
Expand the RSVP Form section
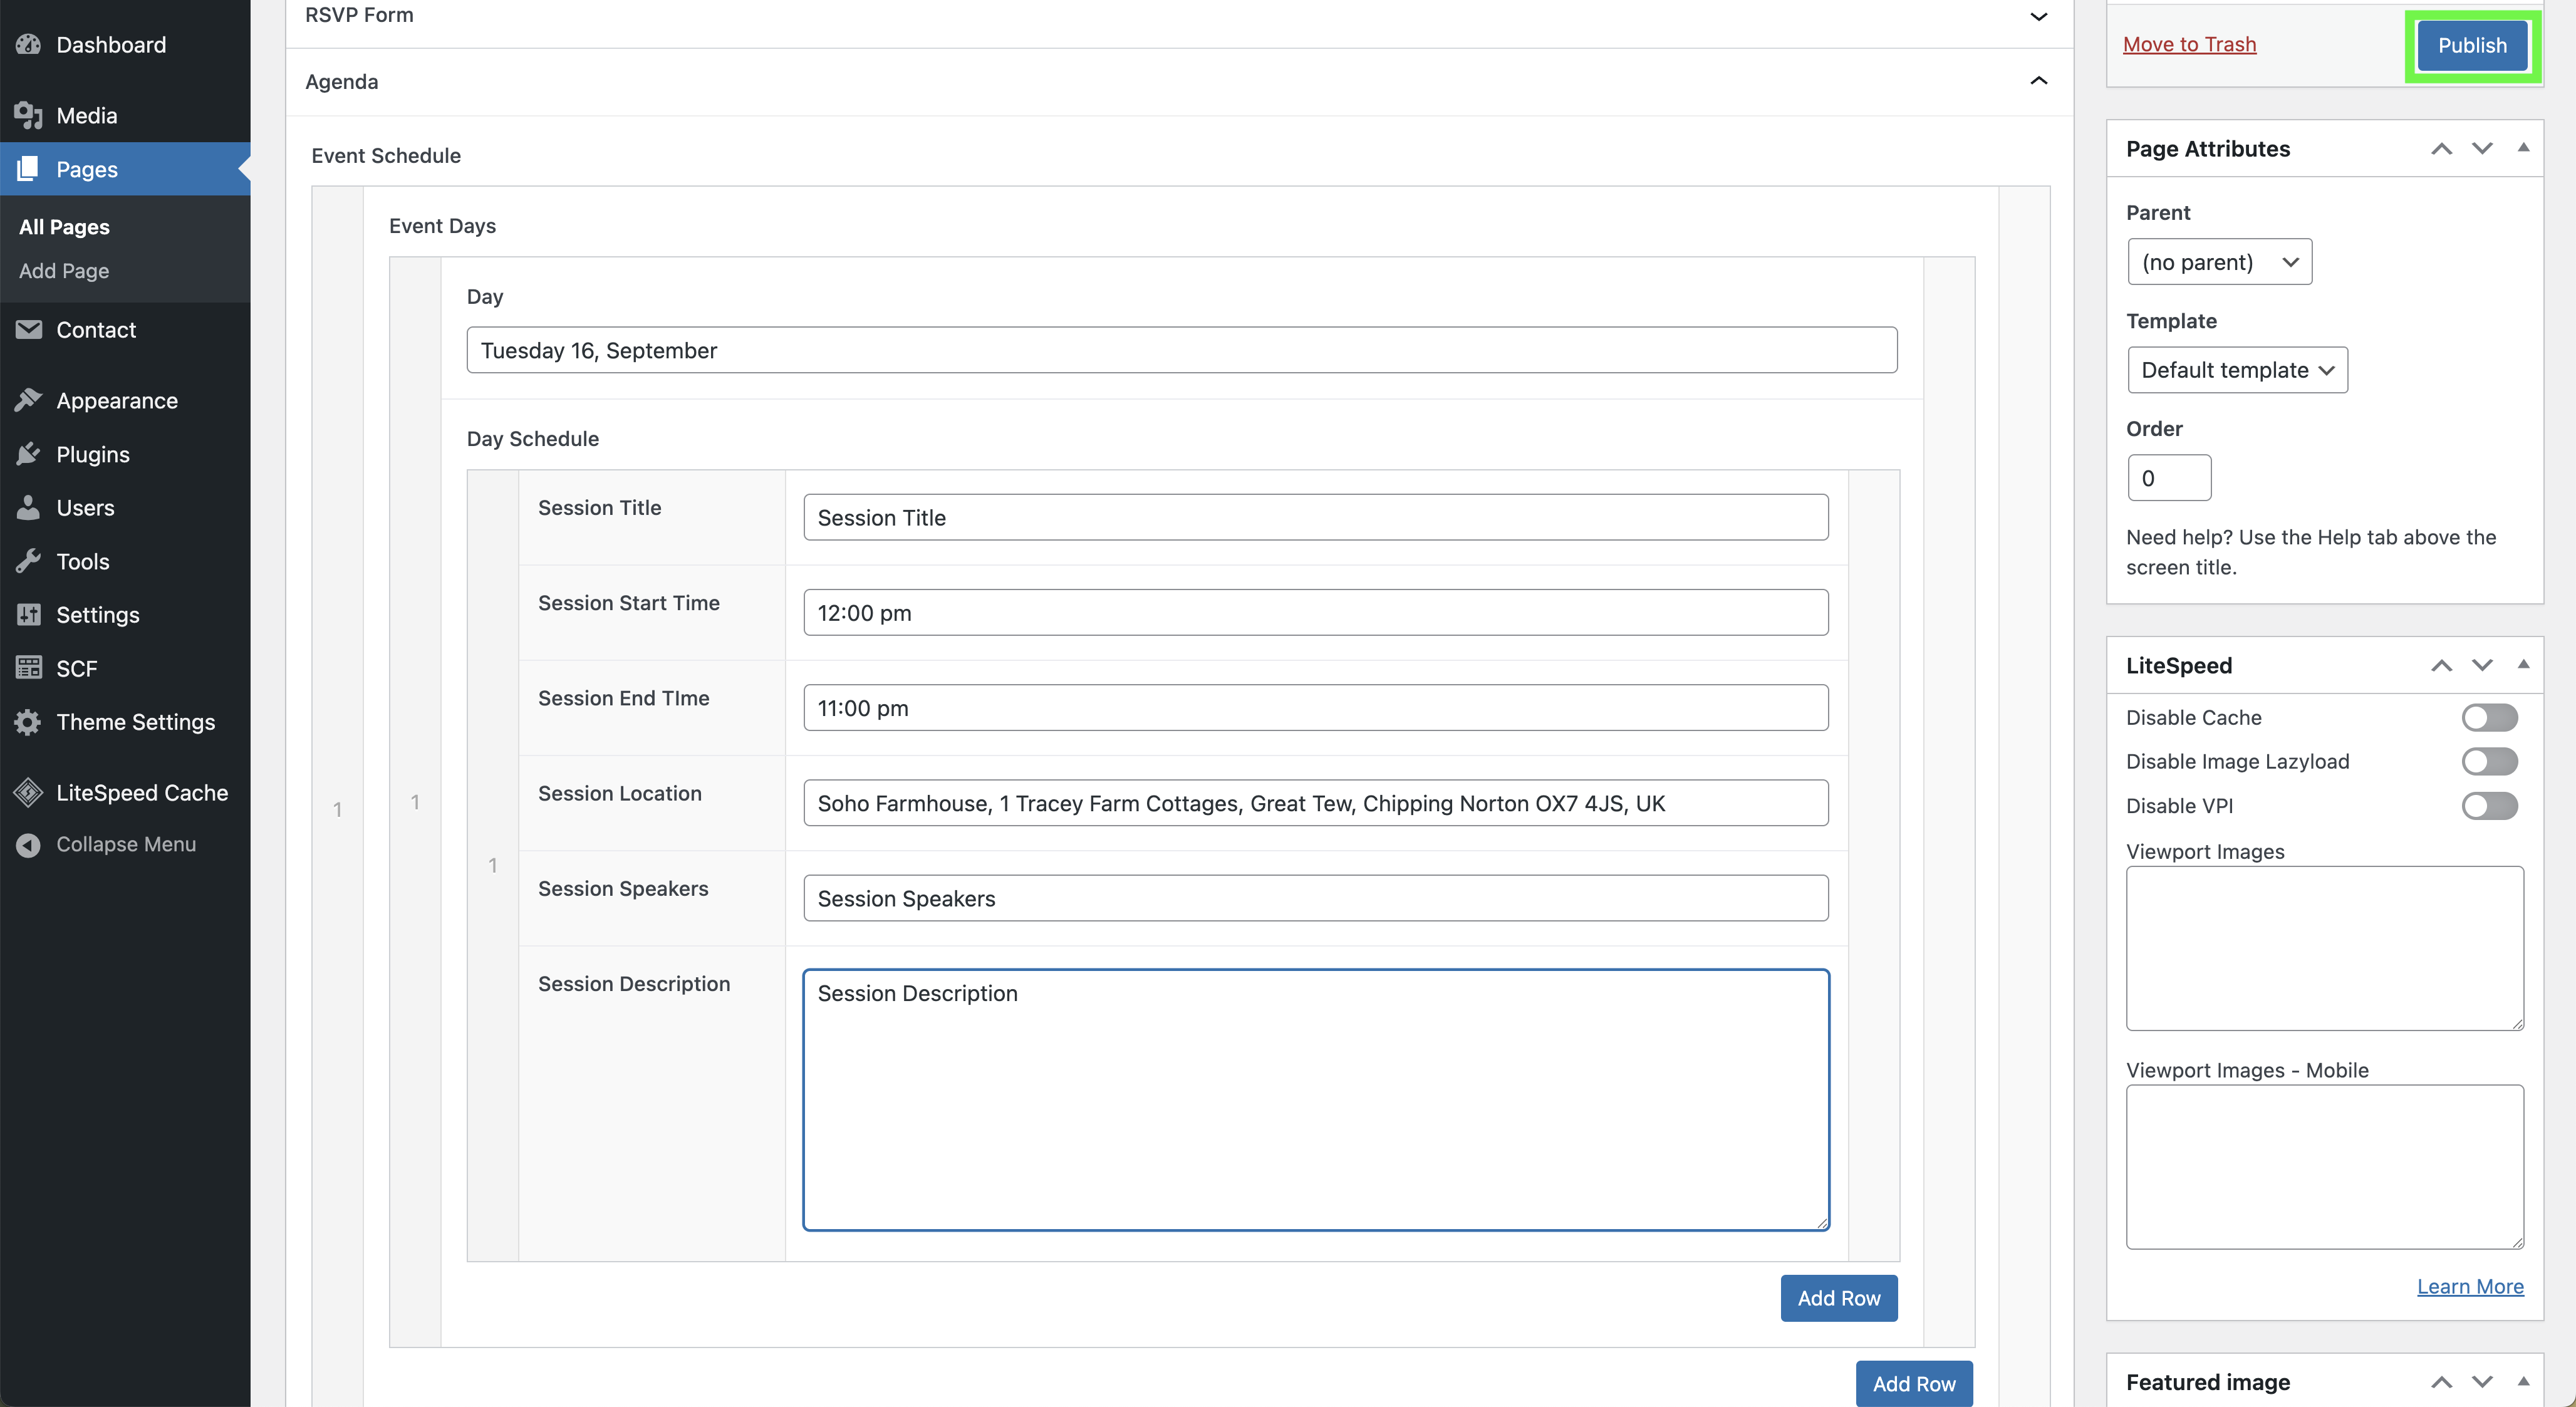coord(2038,16)
